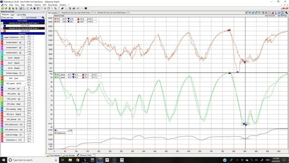Click the wrench icon beside Sort Channels
The image size is (289, 163).
(43, 18)
